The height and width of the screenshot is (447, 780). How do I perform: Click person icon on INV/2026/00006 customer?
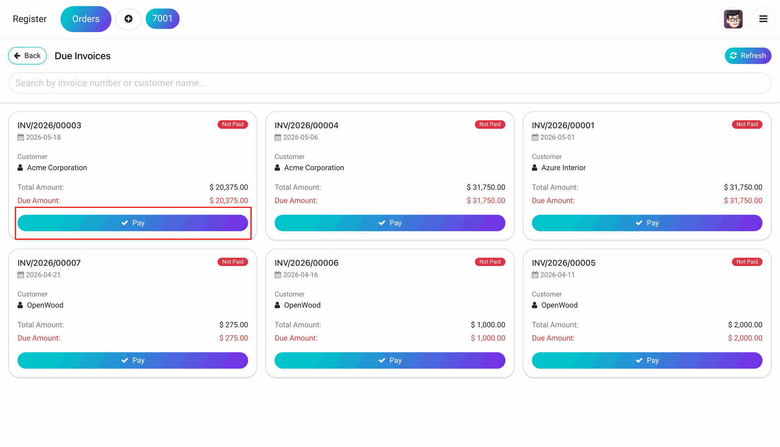[277, 305]
